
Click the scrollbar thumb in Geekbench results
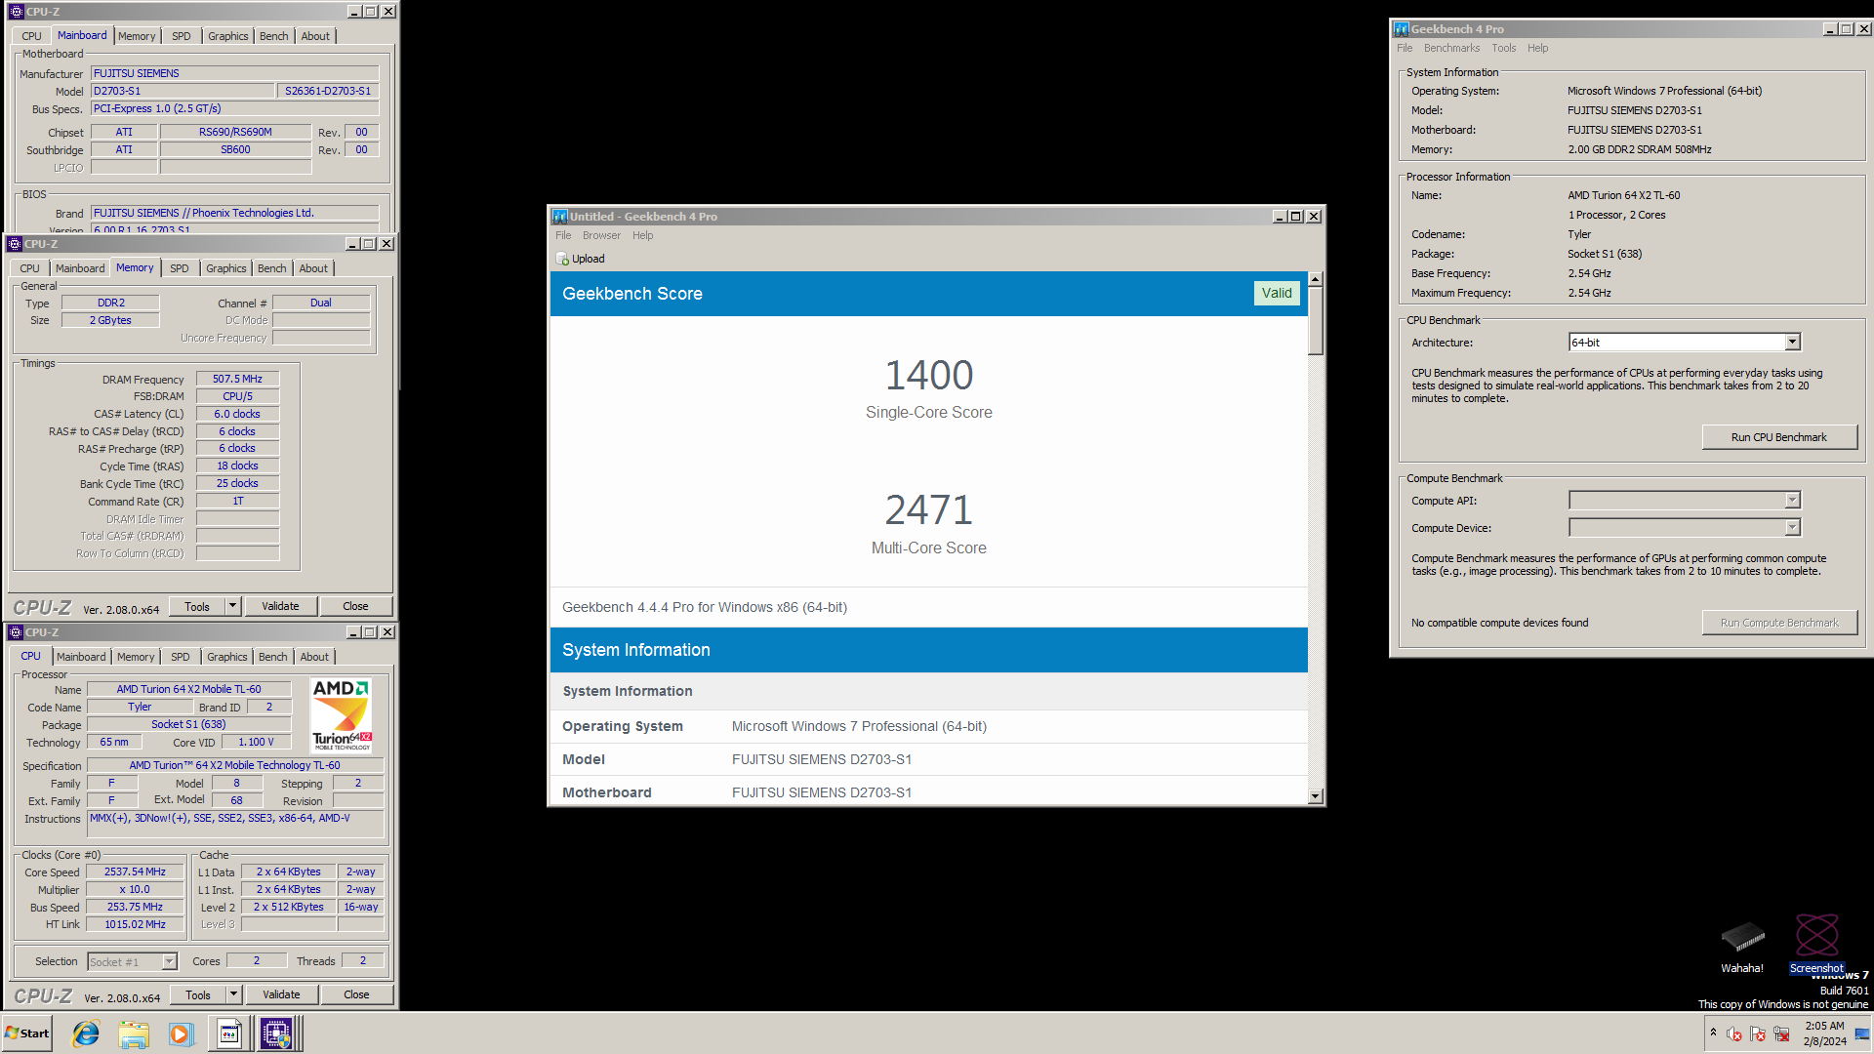[1315, 320]
